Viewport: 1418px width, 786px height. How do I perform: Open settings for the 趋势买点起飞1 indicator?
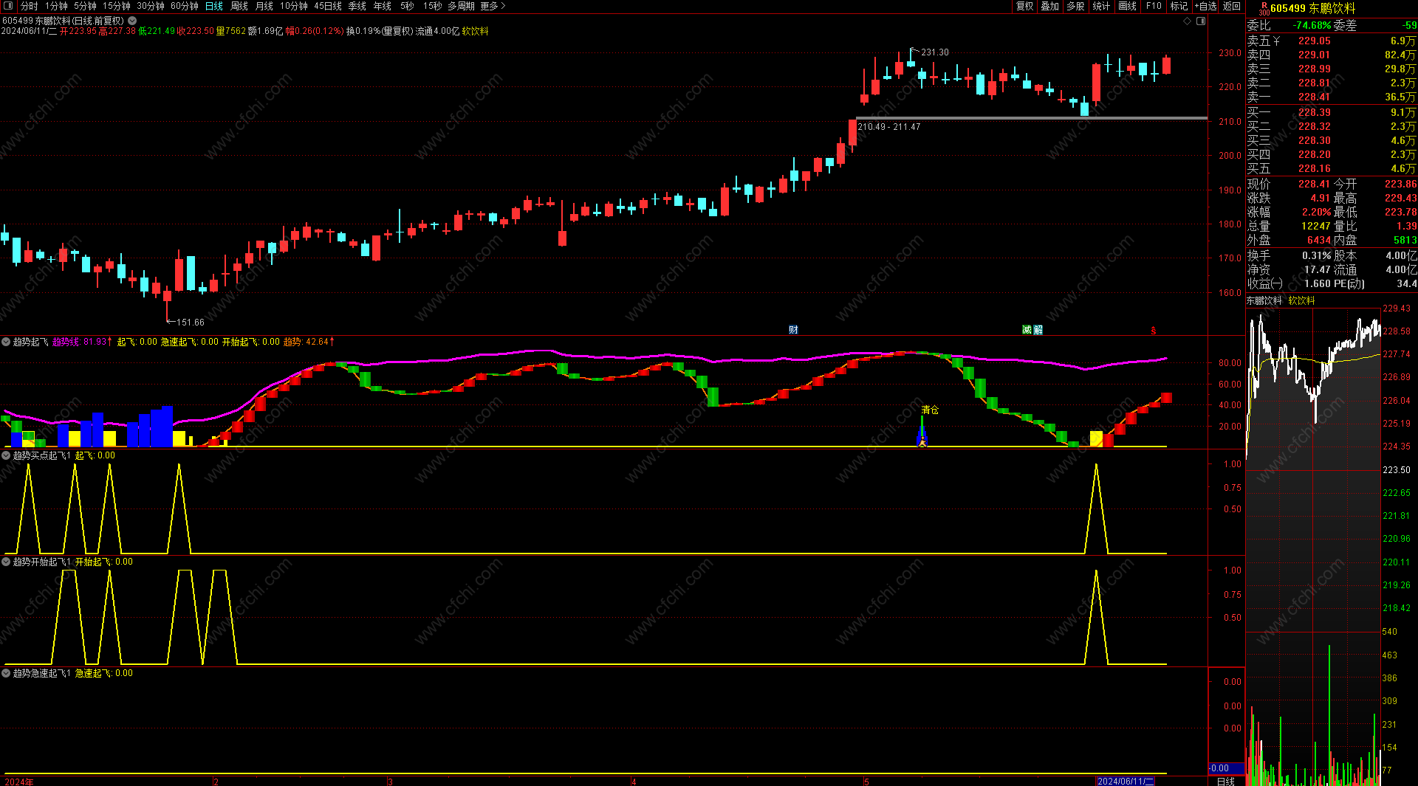coord(6,455)
